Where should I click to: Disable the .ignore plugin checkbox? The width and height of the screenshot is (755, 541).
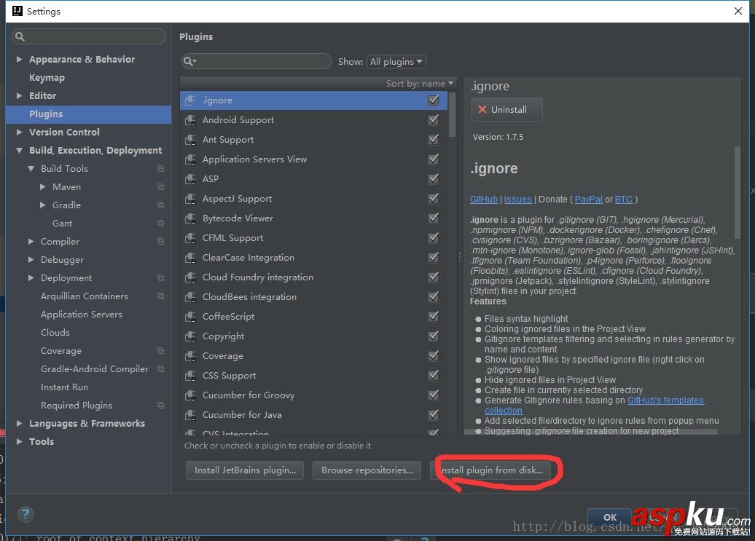pos(434,100)
